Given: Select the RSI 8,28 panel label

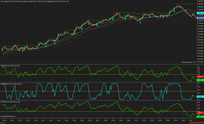Looking at the screenshot, I should pos(10,66).
